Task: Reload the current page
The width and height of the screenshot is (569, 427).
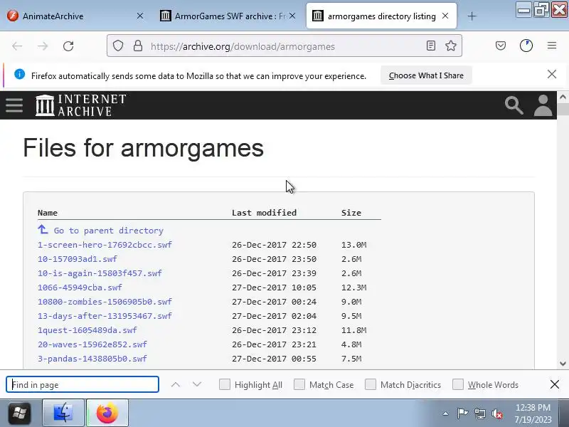Action: (68, 46)
